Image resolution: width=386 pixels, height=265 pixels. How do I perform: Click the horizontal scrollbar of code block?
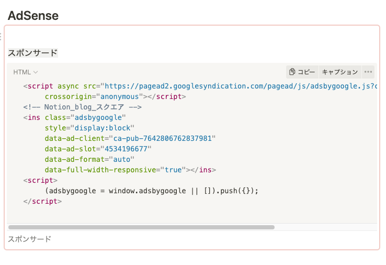coord(141,227)
